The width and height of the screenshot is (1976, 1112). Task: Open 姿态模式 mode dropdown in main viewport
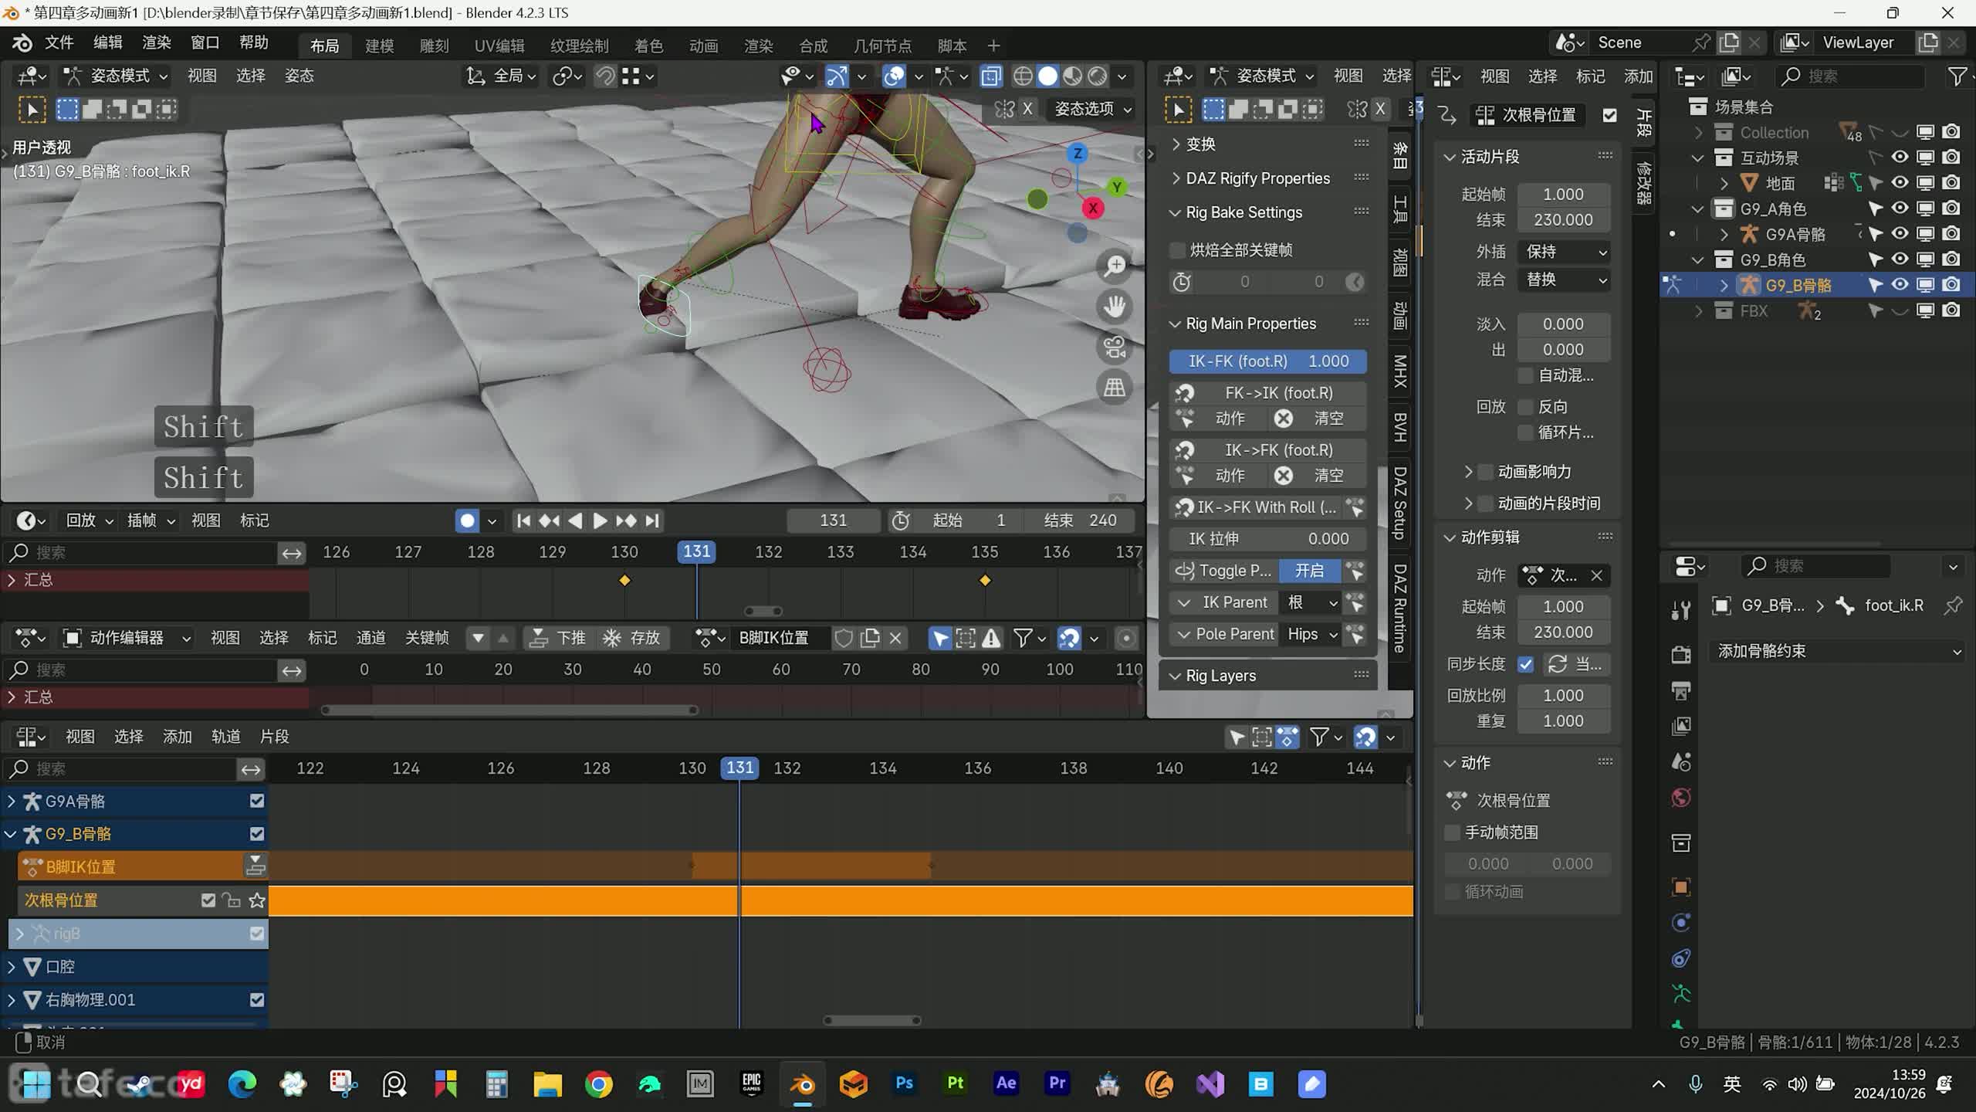[116, 76]
